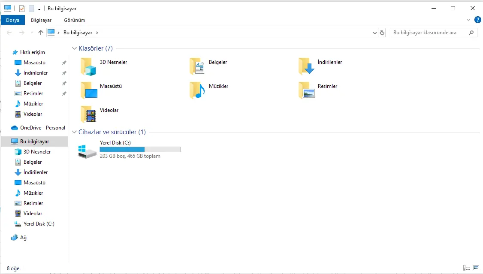Open the Masaüstü folder in Klasörler
This screenshot has width=483, height=274.
pos(88,90)
